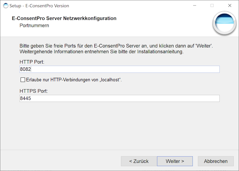
Task: Click the E-ConsentPro orb logo
Action: pos(224,23)
